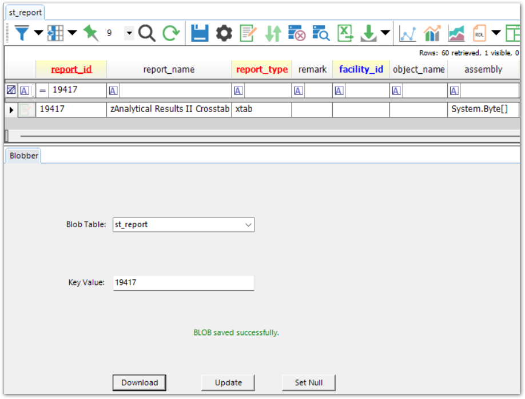Image resolution: width=525 pixels, height=399 pixels.
Task: Save changes with the floppy disk icon
Action: pyautogui.click(x=200, y=33)
